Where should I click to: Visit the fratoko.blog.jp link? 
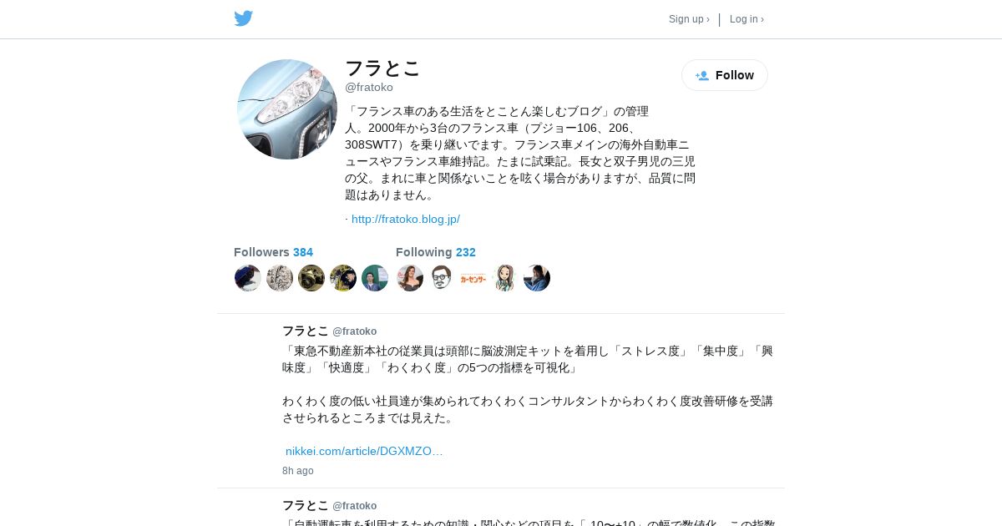[x=406, y=219]
